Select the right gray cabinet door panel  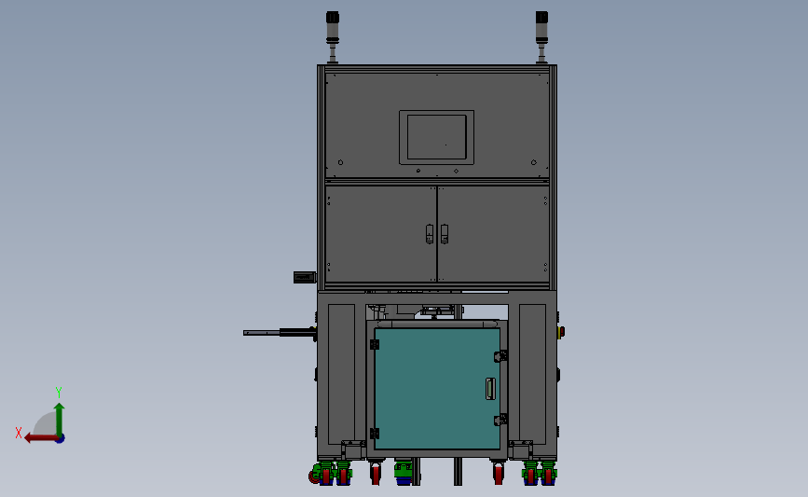click(x=493, y=234)
